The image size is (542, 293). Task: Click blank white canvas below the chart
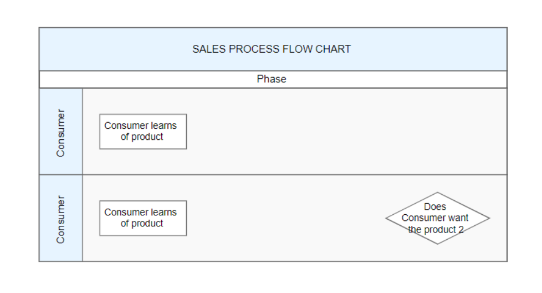tap(272, 277)
